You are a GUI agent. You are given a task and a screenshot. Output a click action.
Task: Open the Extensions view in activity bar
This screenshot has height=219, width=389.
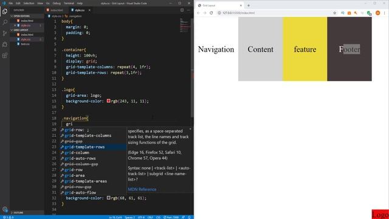tap(5, 55)
